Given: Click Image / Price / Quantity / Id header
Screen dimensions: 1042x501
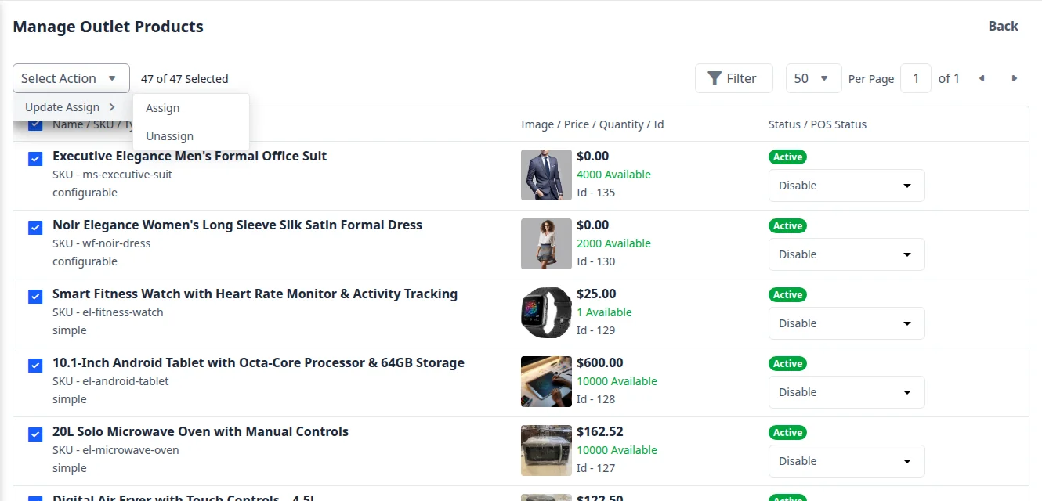Looking at the screenshot, I should [x=592, y=124].
